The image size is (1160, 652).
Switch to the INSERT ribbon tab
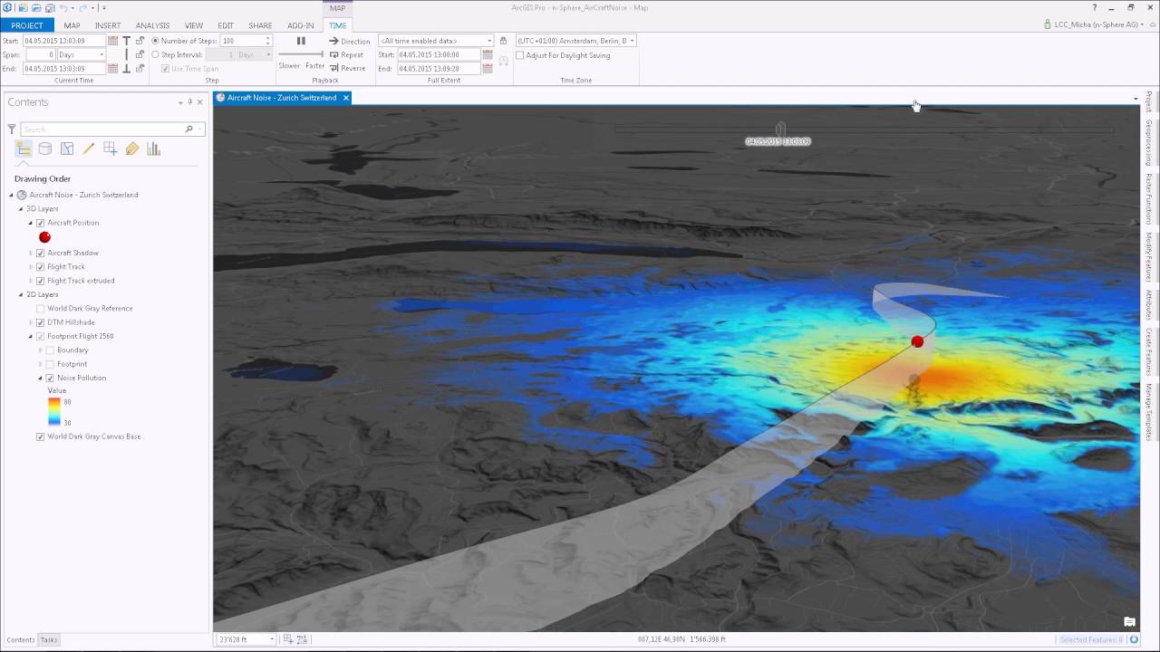click(108, 25)
